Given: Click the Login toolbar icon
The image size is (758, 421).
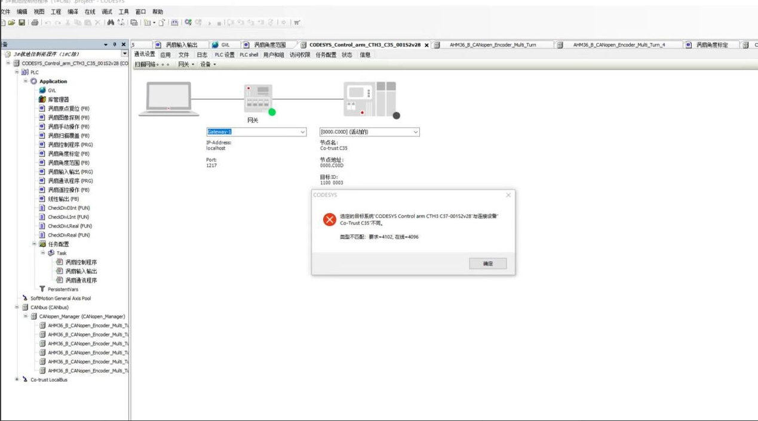Looking at the screenshot, I should 188,23.
